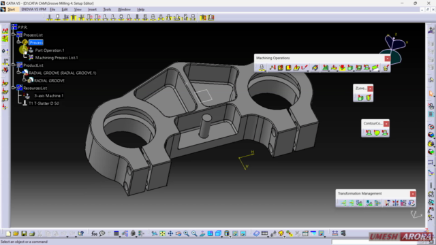Screen dimensions: 436x245
Task: Open the view mode shading cube dropdown
Action: coord(221,236)
